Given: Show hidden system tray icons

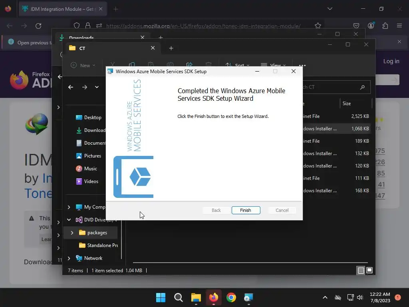Looking at the screenshot, I should [x=325, y=297].
